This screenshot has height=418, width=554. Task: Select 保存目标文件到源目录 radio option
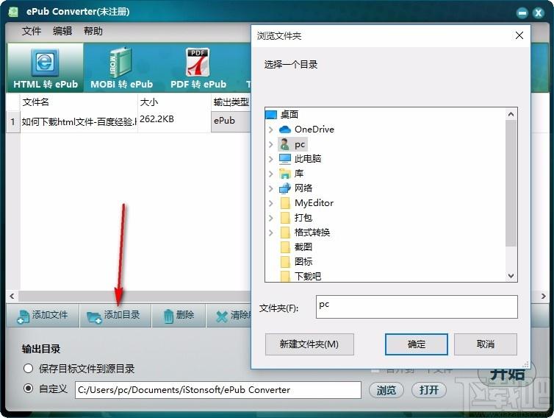(28, 369)
